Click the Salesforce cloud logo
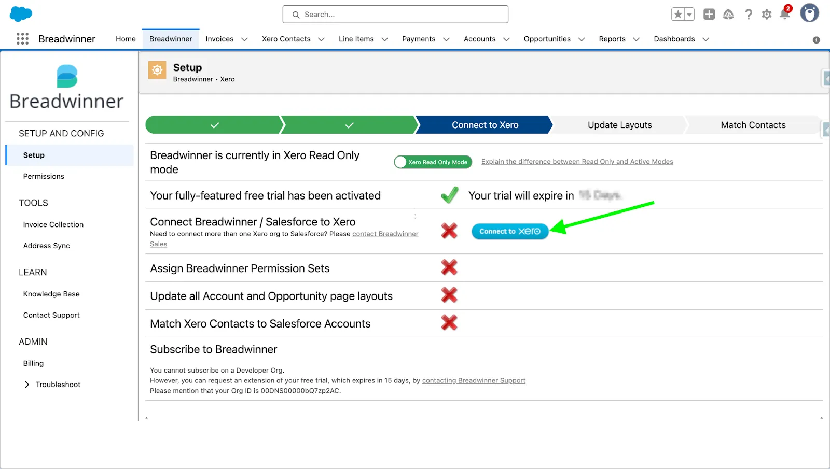The width and height of the screenshot is (830, 469). pos(21,14)
